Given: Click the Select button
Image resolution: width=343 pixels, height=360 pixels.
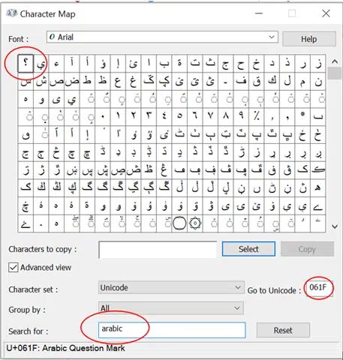Looking at the screenshot, I should [248, 249].
